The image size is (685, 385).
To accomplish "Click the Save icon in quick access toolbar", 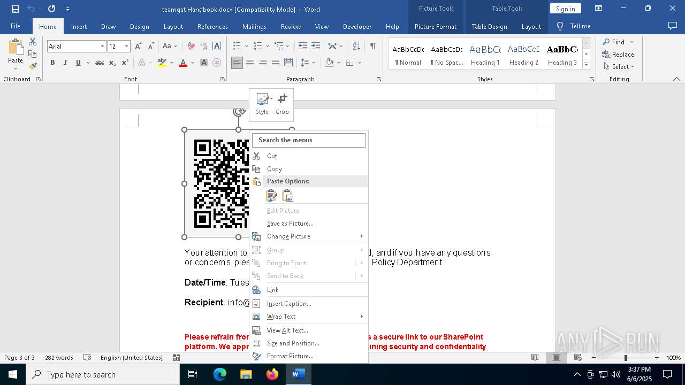I will 16,9.
